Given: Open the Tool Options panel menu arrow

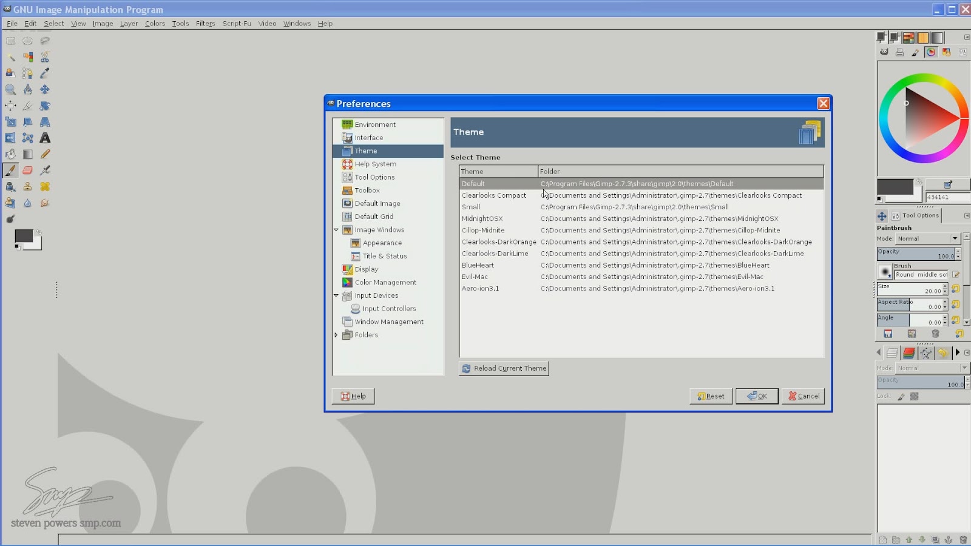Looking at the screenshot, I should coord(967,216).
